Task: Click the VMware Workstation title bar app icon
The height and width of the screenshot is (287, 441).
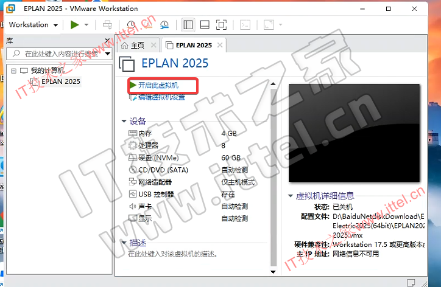Action: point(11,9)
